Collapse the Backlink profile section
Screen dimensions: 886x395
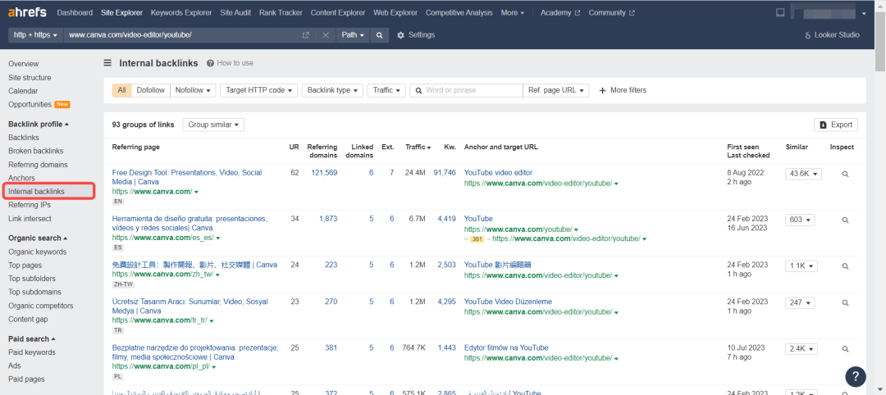pos(39,124)
